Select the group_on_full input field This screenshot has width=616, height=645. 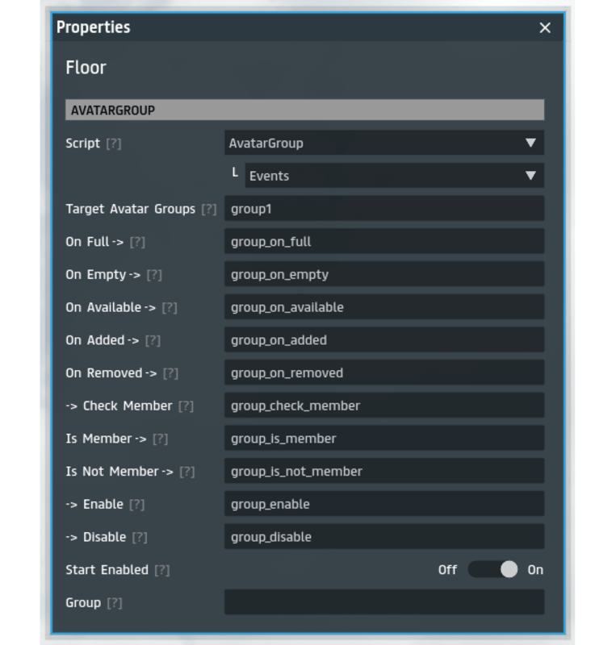[x=383, y=242]
